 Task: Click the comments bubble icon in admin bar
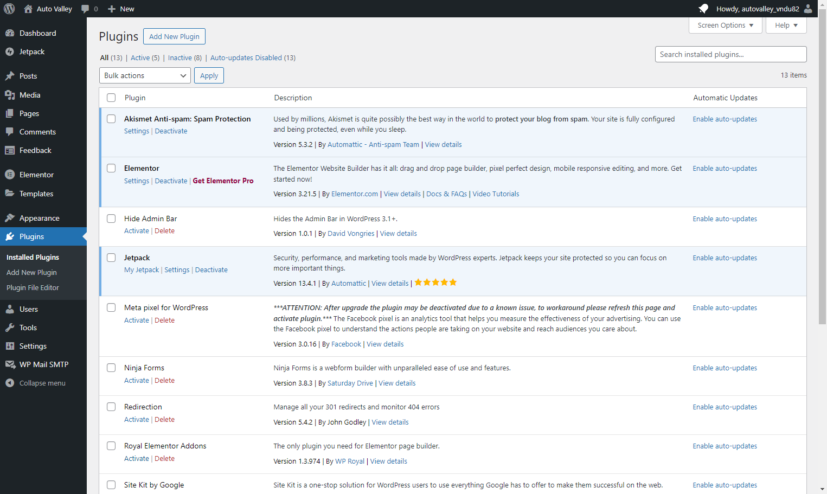(85, 9)
